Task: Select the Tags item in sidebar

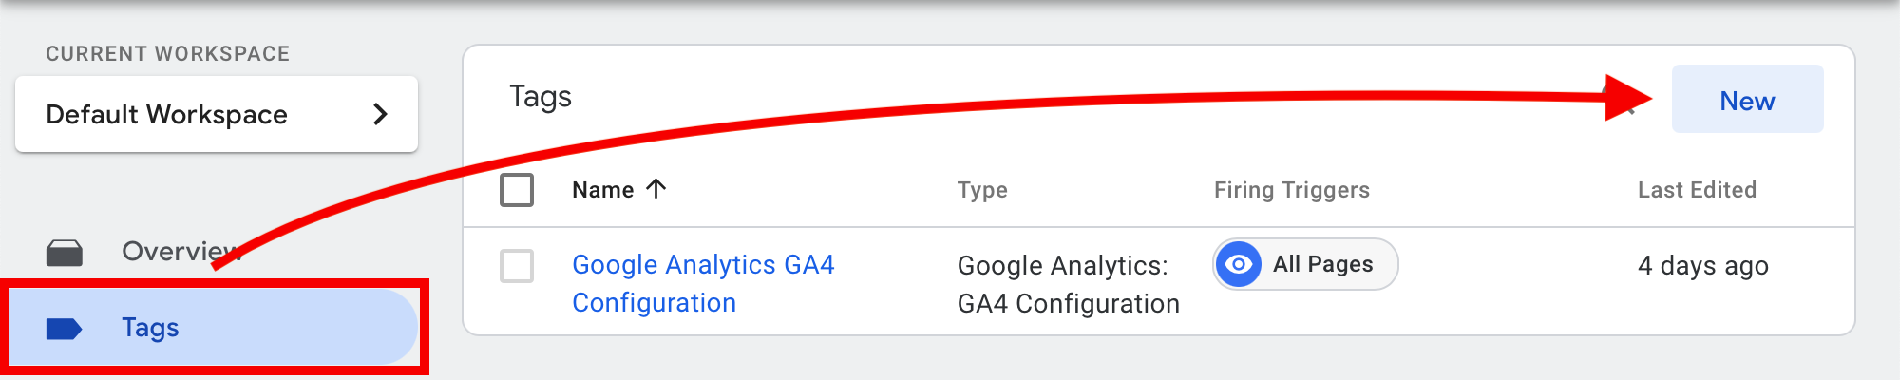Action: coord(213,328)
